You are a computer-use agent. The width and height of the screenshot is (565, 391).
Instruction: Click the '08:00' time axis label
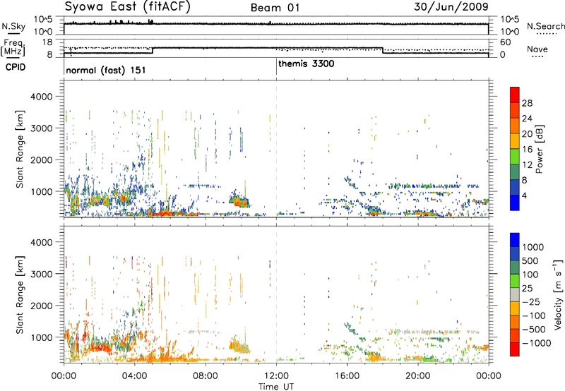point(206,376)
